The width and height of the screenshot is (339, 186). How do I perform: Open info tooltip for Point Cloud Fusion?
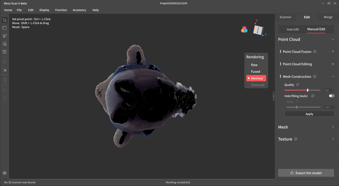(x=315, y=52)
